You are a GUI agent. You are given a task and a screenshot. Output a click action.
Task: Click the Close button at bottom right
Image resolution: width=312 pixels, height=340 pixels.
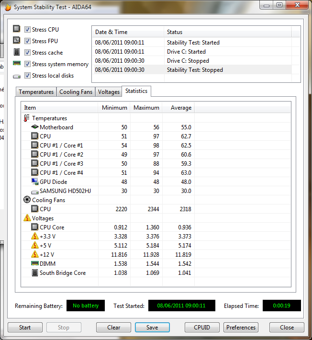[x=287, y=328]
